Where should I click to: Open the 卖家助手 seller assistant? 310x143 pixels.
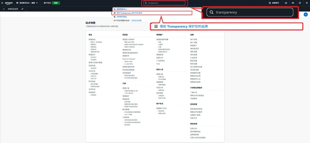point(274,3)
